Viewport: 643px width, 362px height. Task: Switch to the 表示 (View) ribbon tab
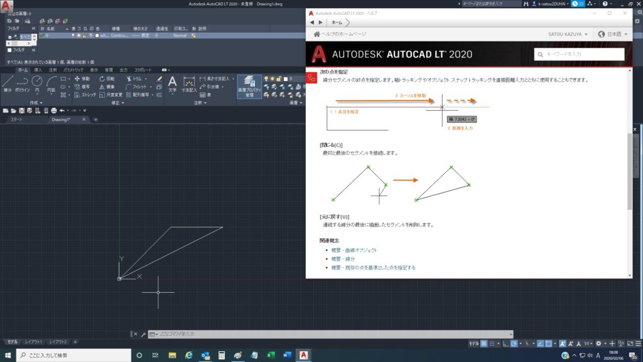coord(94,70)
